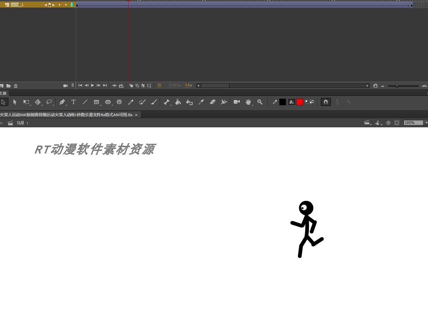Screen dimensions: 428x315
Task: Select the Width tool
Action: 224,102
